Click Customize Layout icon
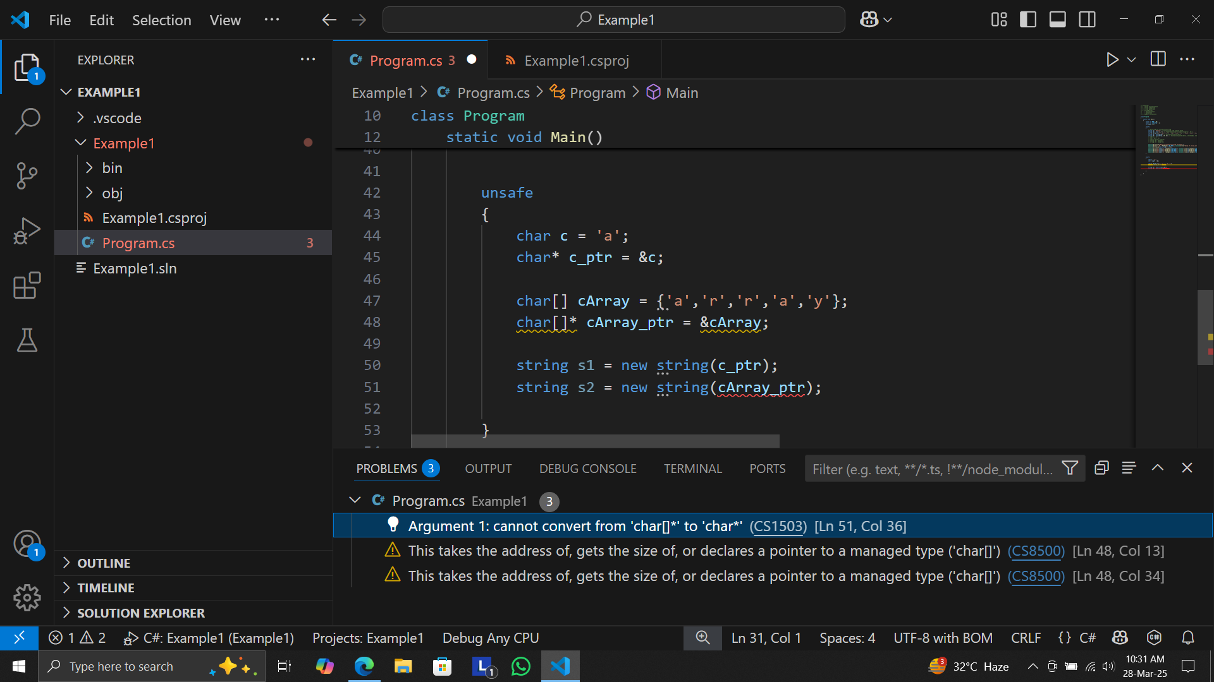1214x682 pixels. pyautogui.click(x=999, y=20)
